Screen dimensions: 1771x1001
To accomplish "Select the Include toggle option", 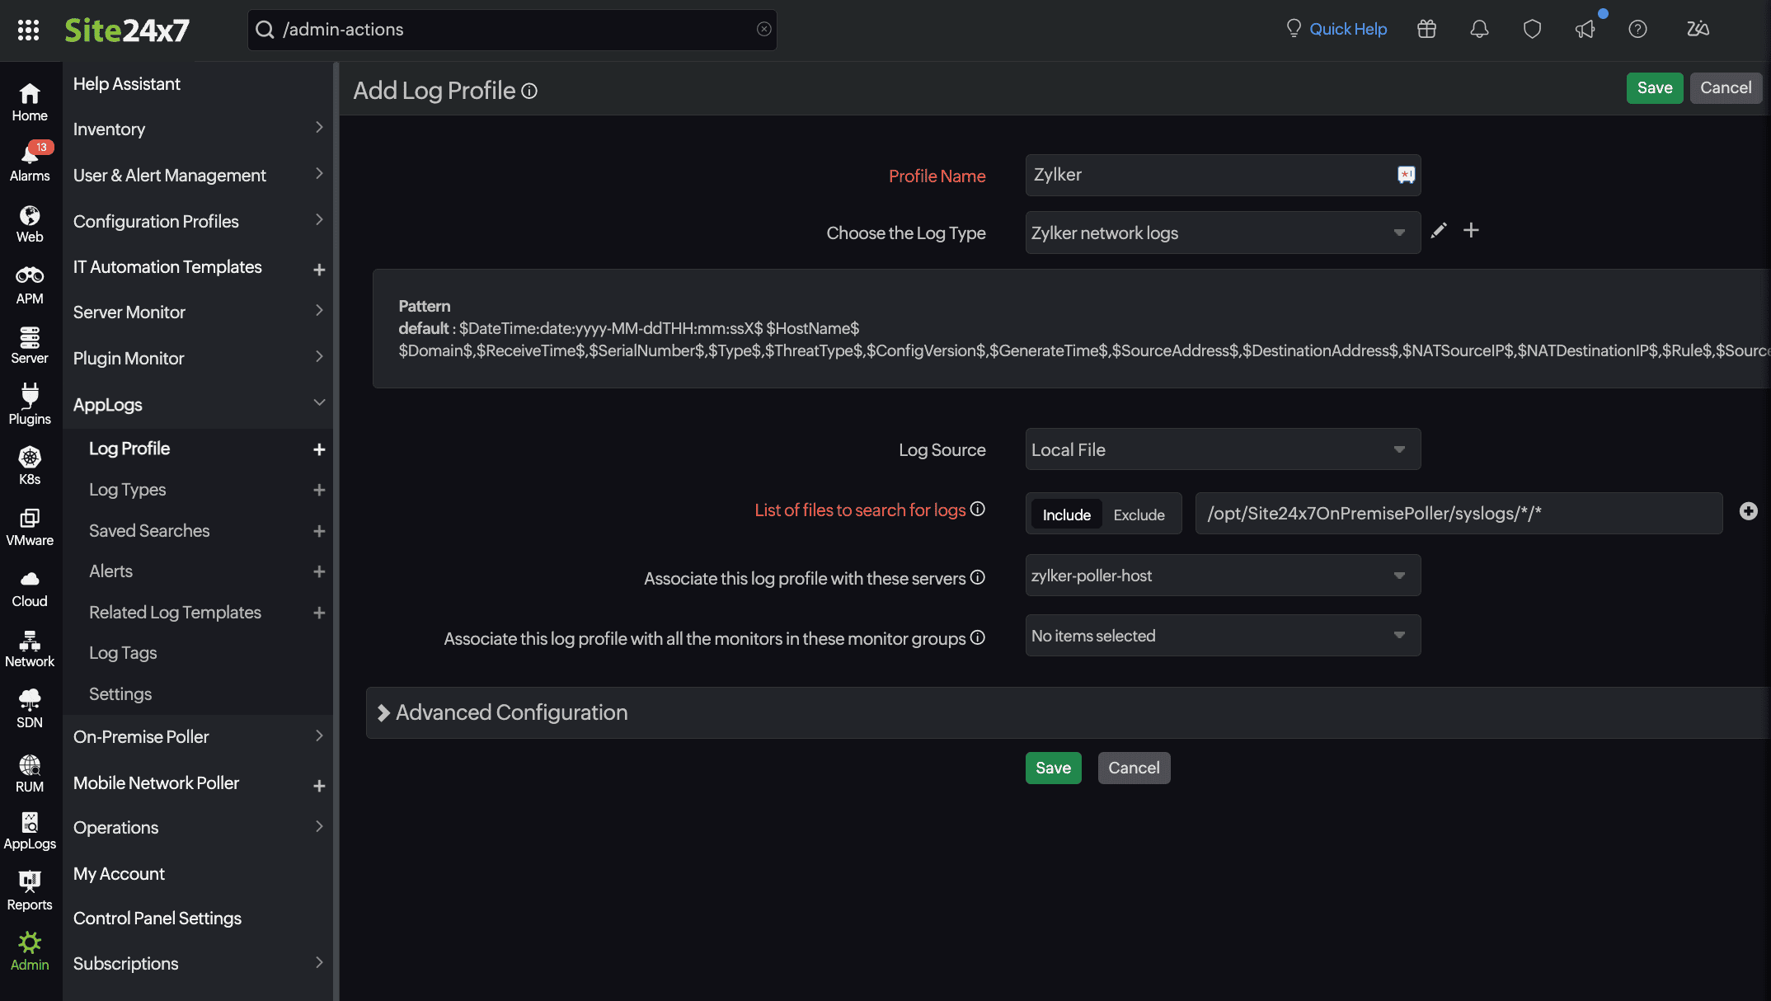I will point(1066,515).
